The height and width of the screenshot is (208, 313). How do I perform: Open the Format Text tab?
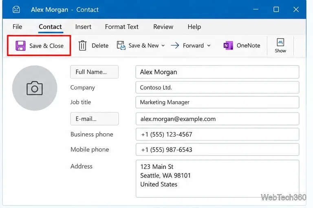coord(122,27)
